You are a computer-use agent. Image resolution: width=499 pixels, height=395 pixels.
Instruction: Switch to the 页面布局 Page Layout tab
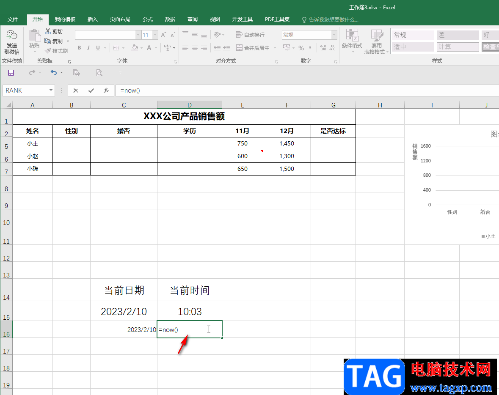pyautogui.click(x=120, y=19)
